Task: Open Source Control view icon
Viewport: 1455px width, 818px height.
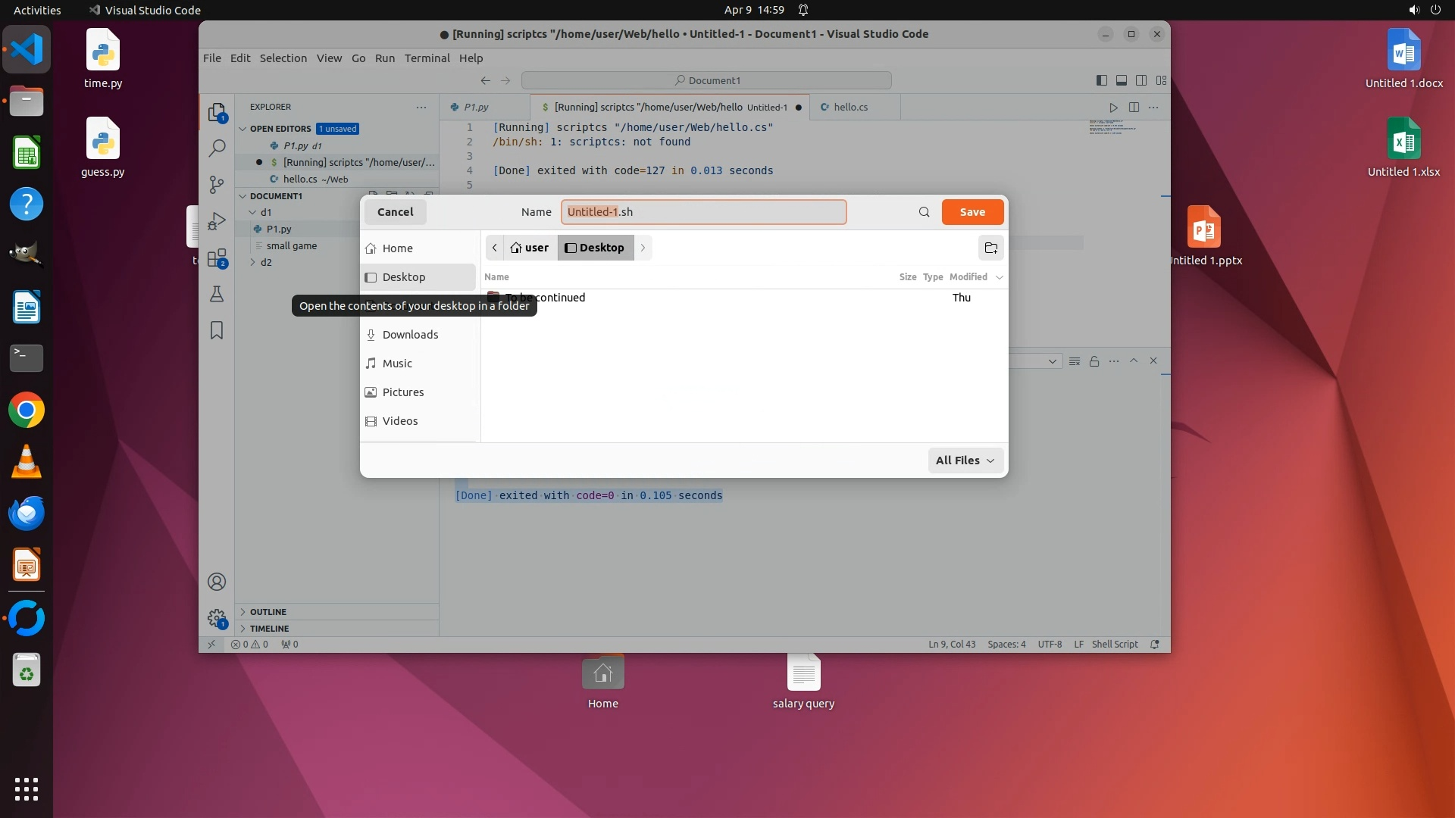Action: (x=217, y=184)
